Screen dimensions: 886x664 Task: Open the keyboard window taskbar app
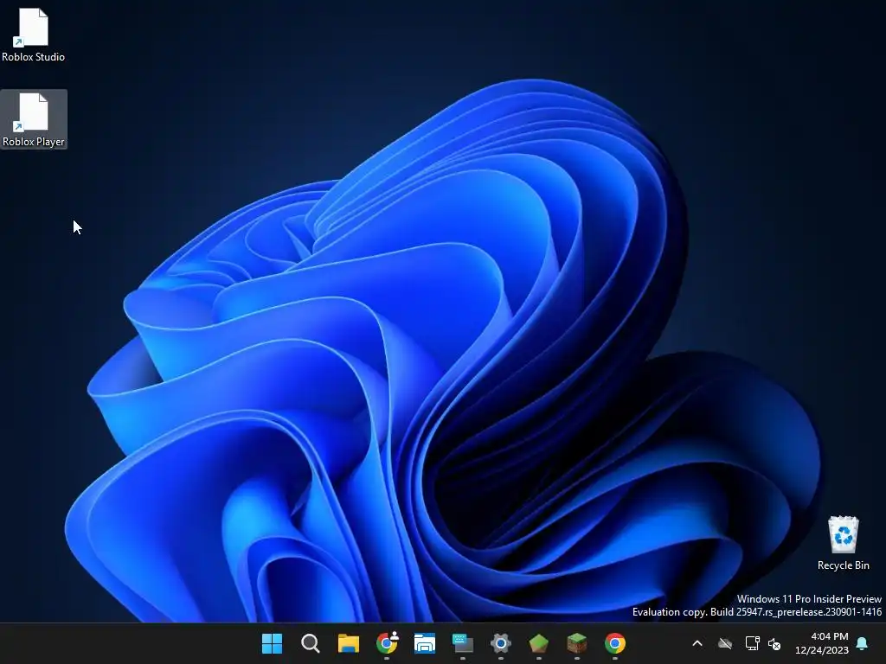coord(463,643)
